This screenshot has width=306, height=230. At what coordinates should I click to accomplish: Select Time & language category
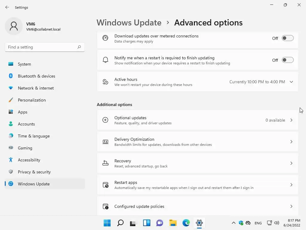[x=45, y=136]
